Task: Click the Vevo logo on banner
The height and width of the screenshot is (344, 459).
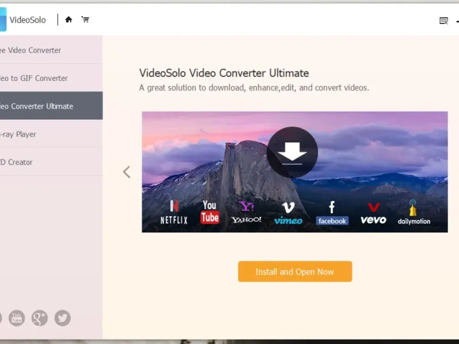Action: coord(374,213)
